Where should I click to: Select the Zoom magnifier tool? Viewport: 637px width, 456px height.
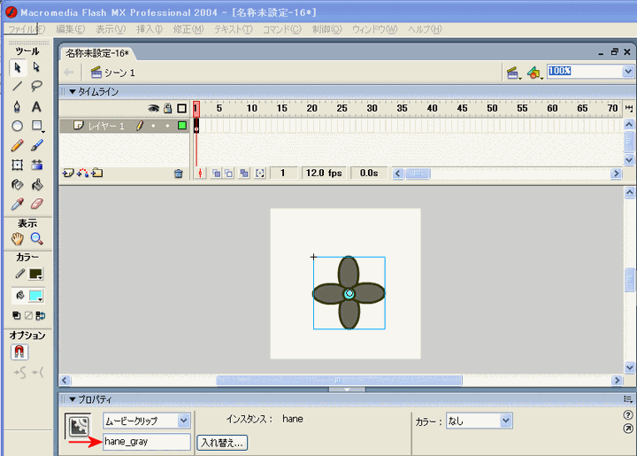(x=36, y=239)
